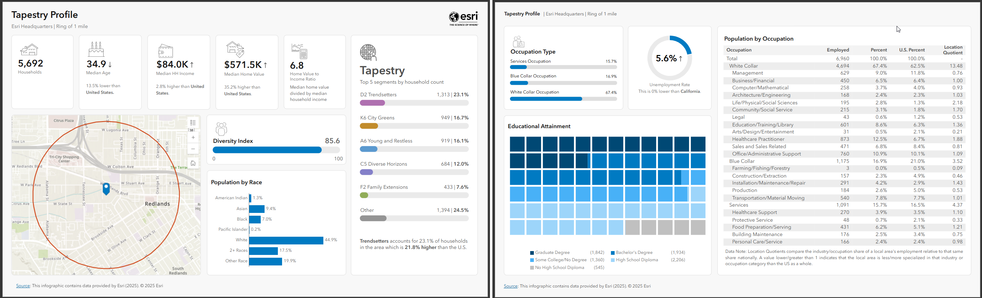Click the Graduate Degree legend swatch
982x298 pixels.
click(x=532, y=253)
